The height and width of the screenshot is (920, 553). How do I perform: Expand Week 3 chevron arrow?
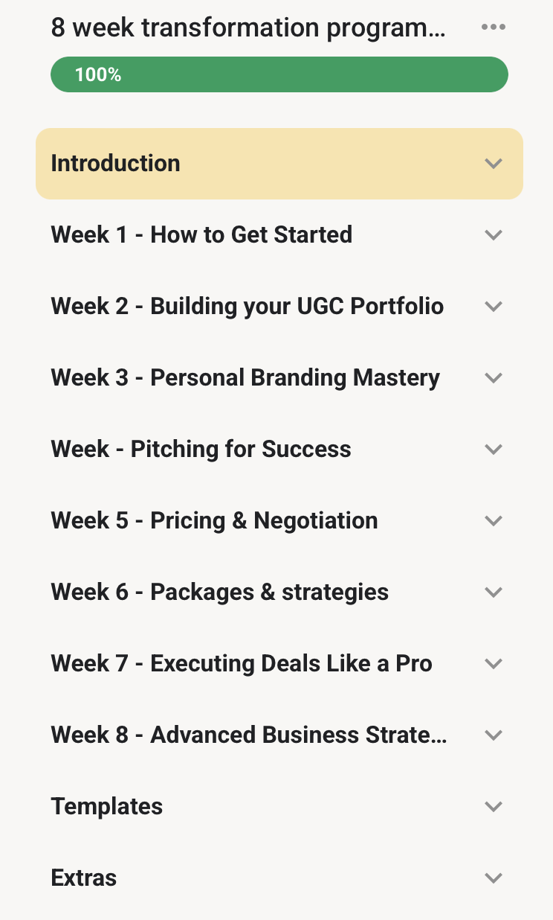[494, 378]
